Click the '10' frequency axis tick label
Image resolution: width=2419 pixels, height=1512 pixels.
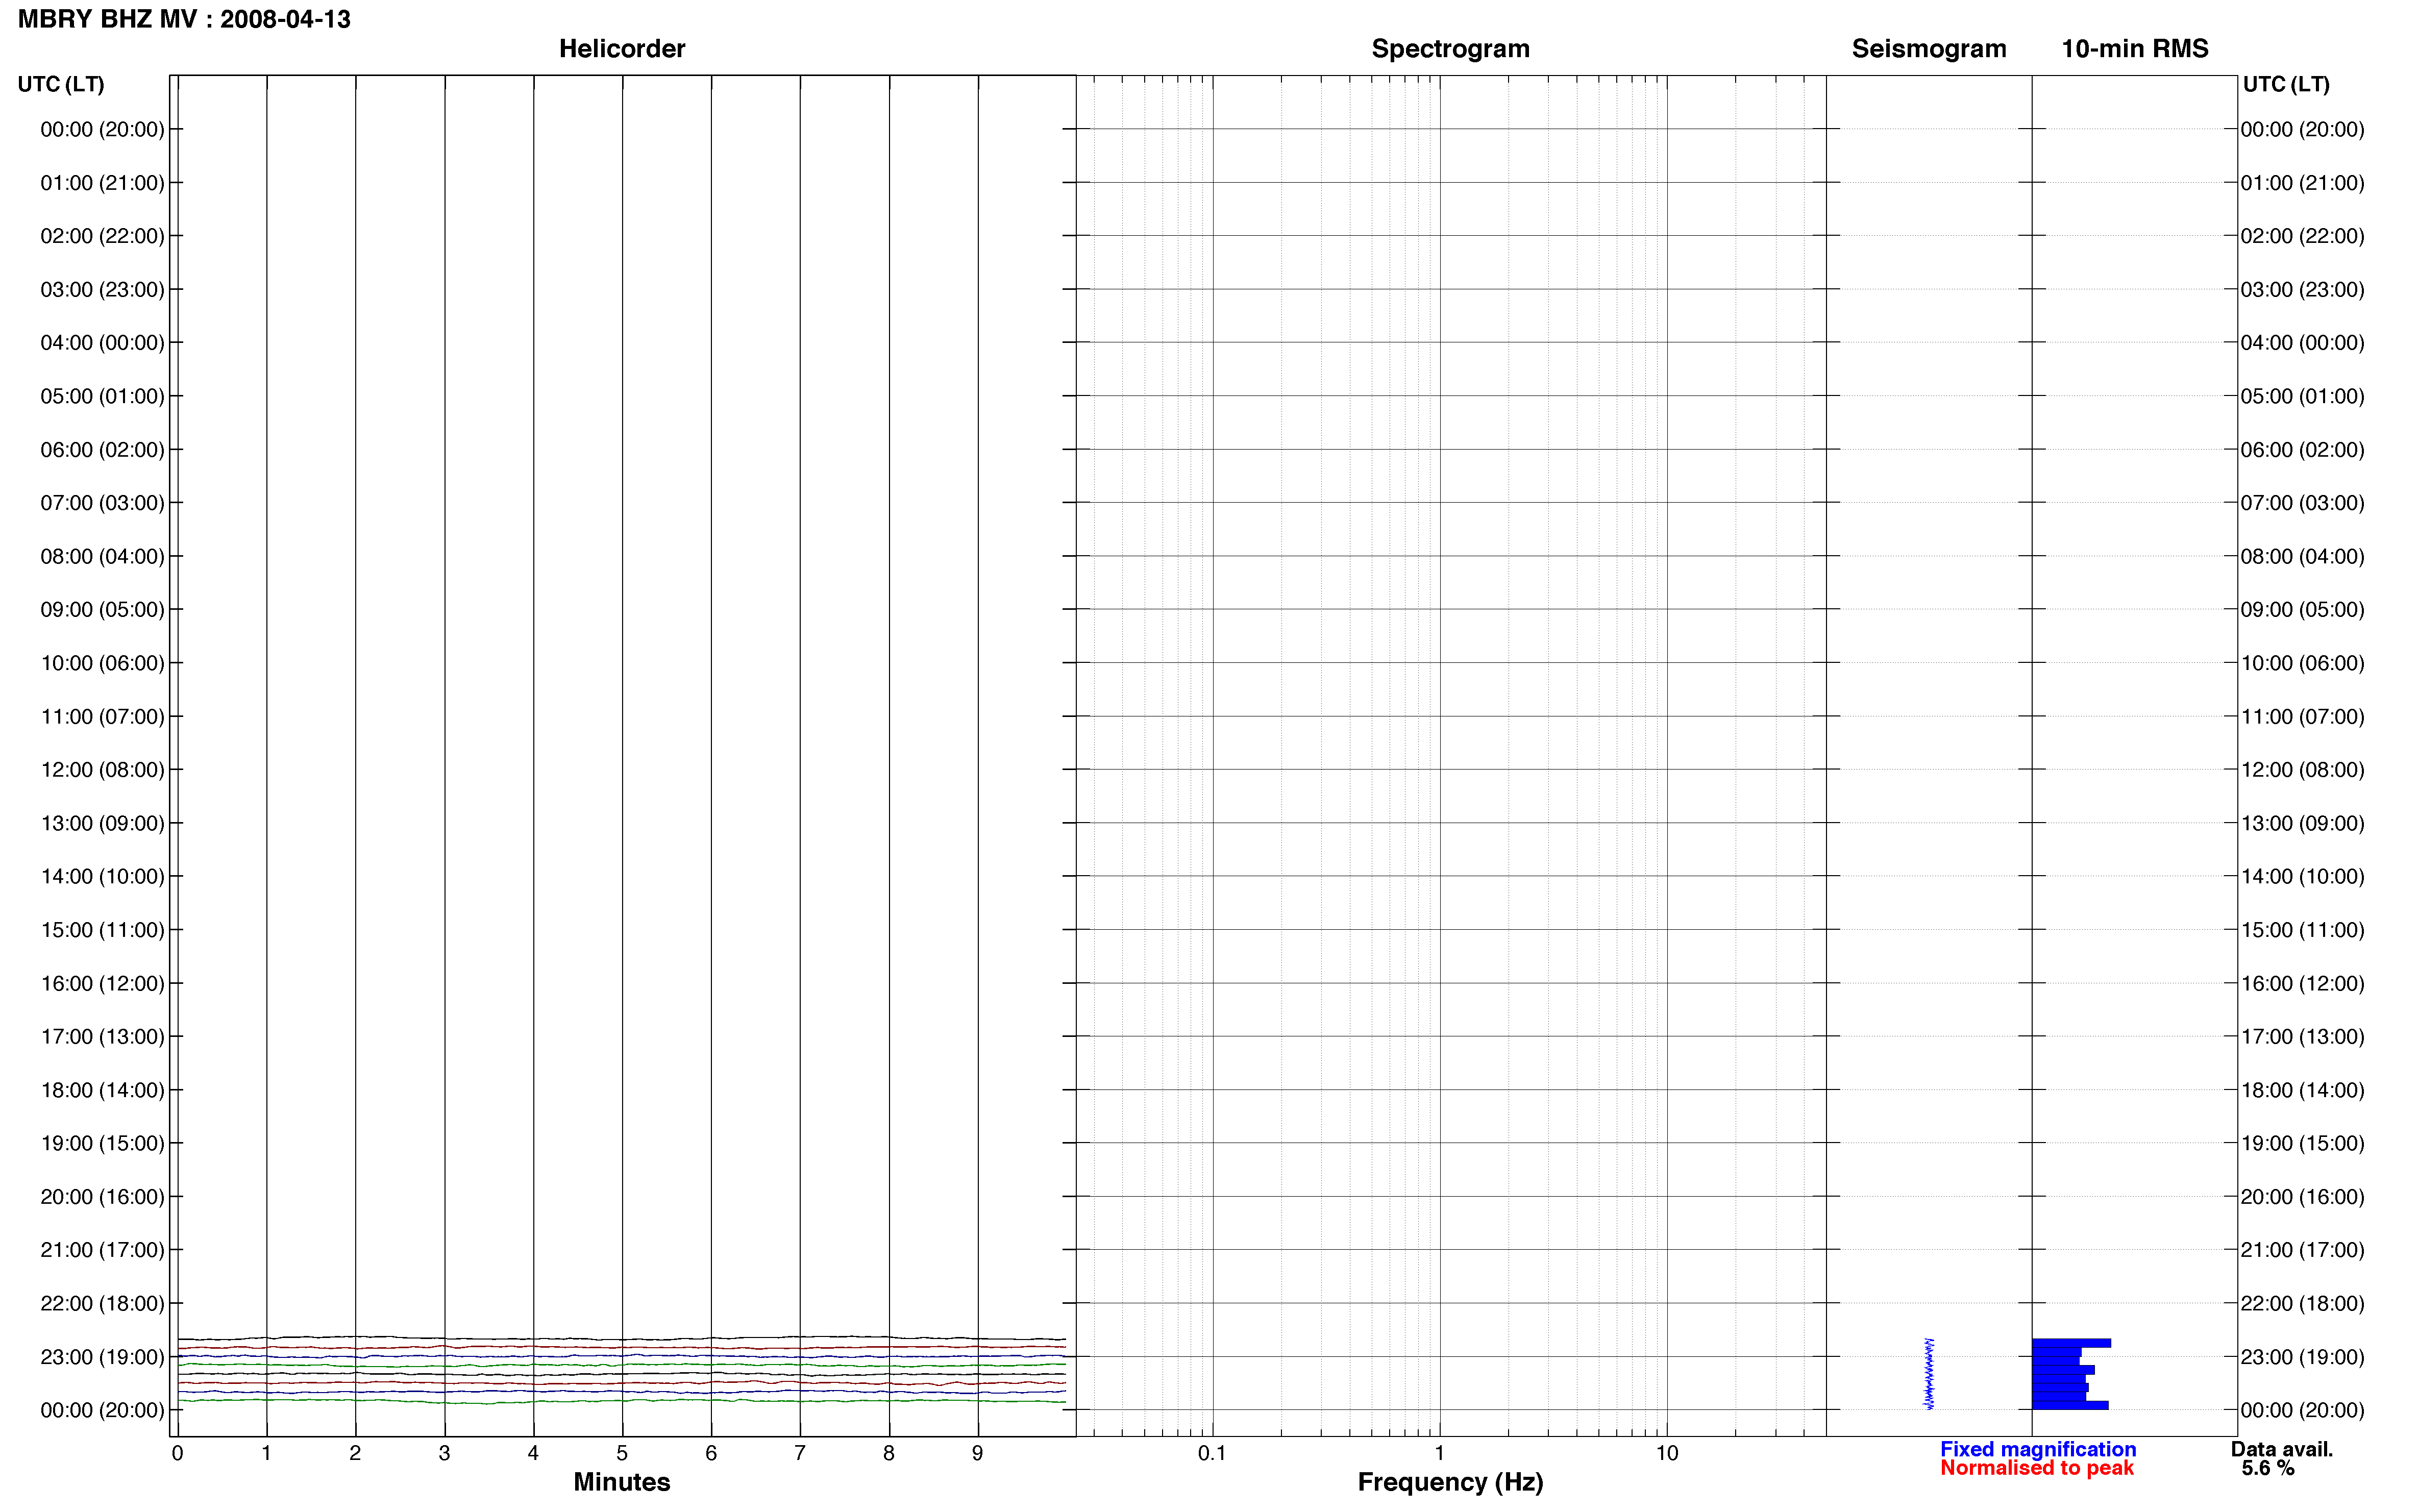tap(1667, 1453)
